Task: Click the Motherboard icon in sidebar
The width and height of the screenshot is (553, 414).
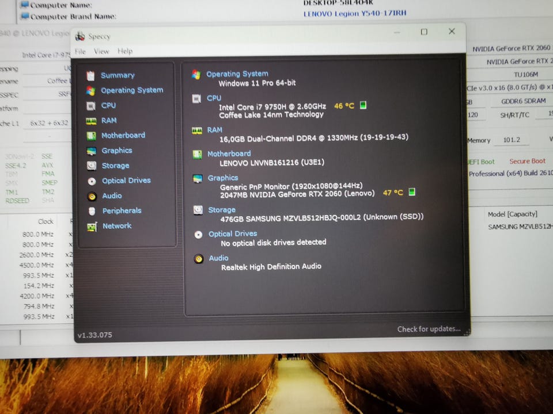Action: [x=92, y=136]
